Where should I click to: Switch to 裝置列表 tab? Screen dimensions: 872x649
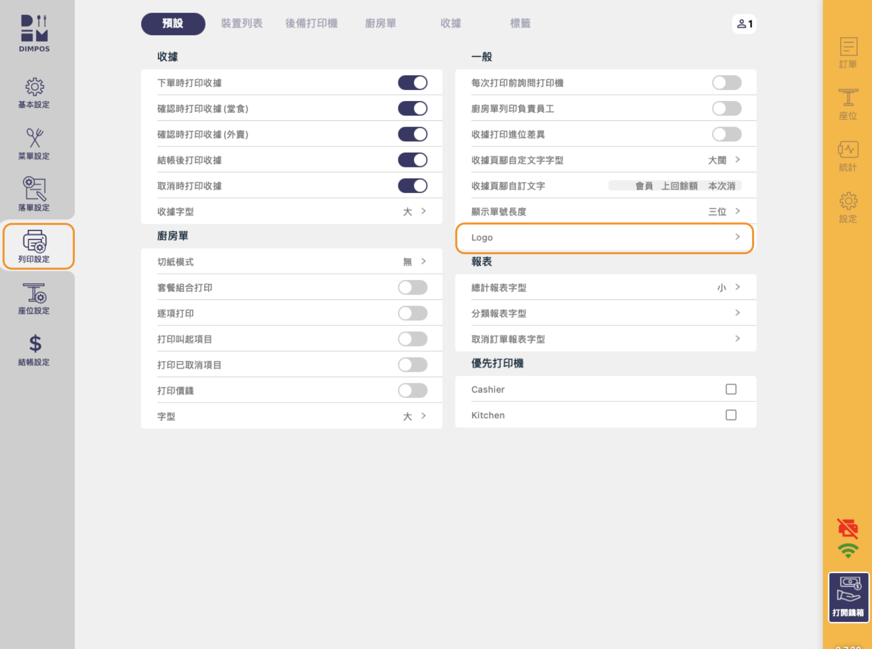242,23
